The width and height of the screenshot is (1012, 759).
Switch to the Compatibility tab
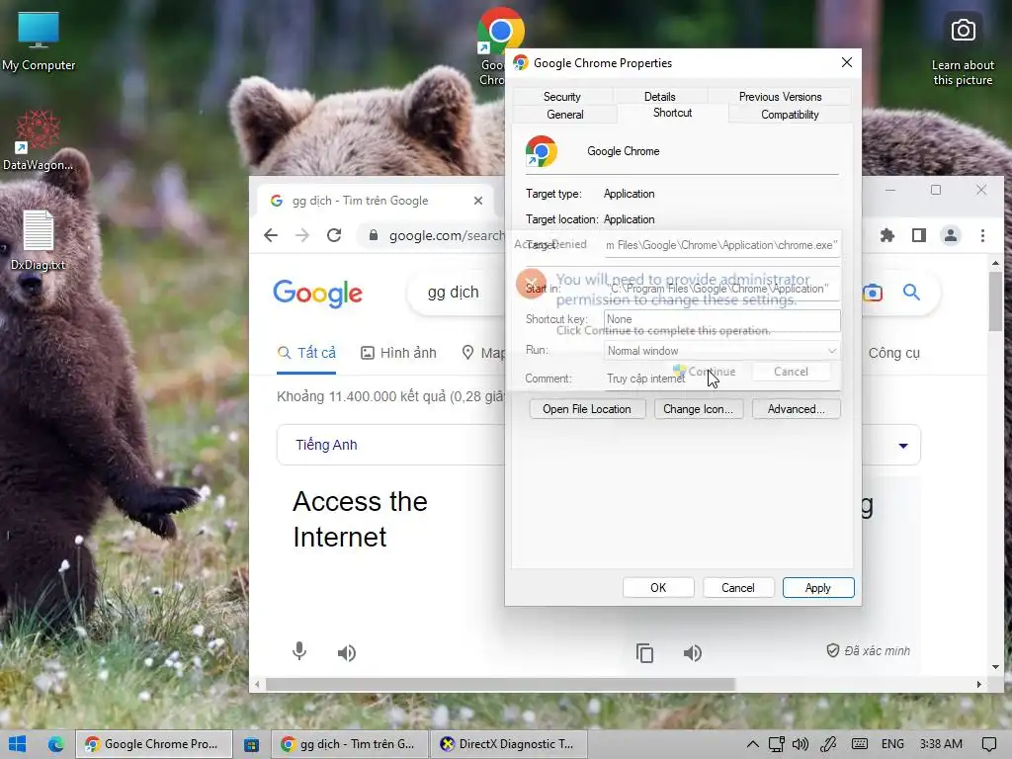[790, 115]
